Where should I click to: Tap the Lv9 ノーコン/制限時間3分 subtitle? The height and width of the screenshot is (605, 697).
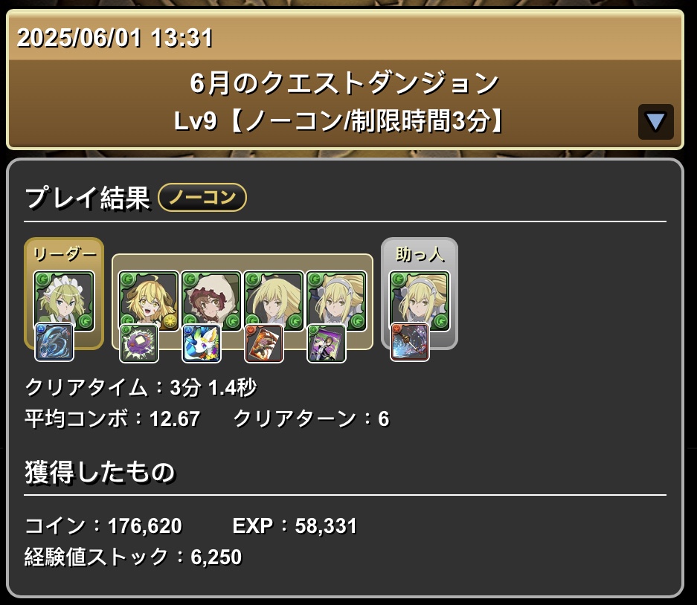[x=338, y=121]
